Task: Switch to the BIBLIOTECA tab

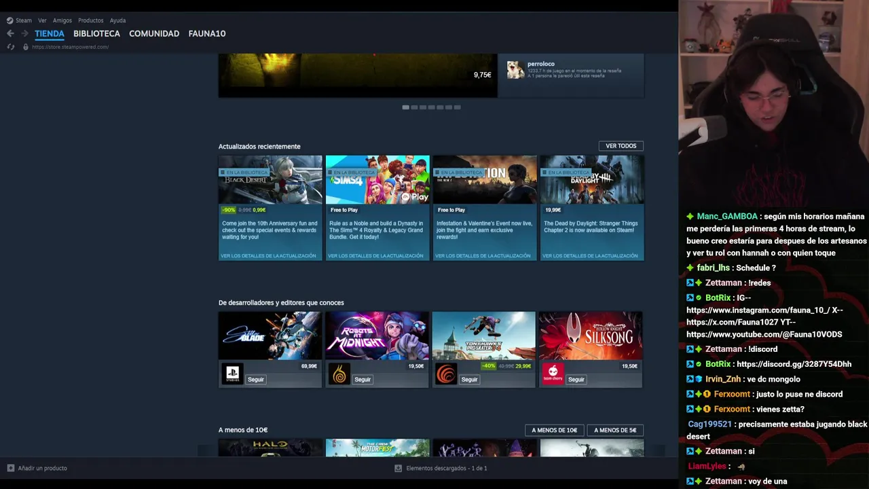Action: pos(96,33)
